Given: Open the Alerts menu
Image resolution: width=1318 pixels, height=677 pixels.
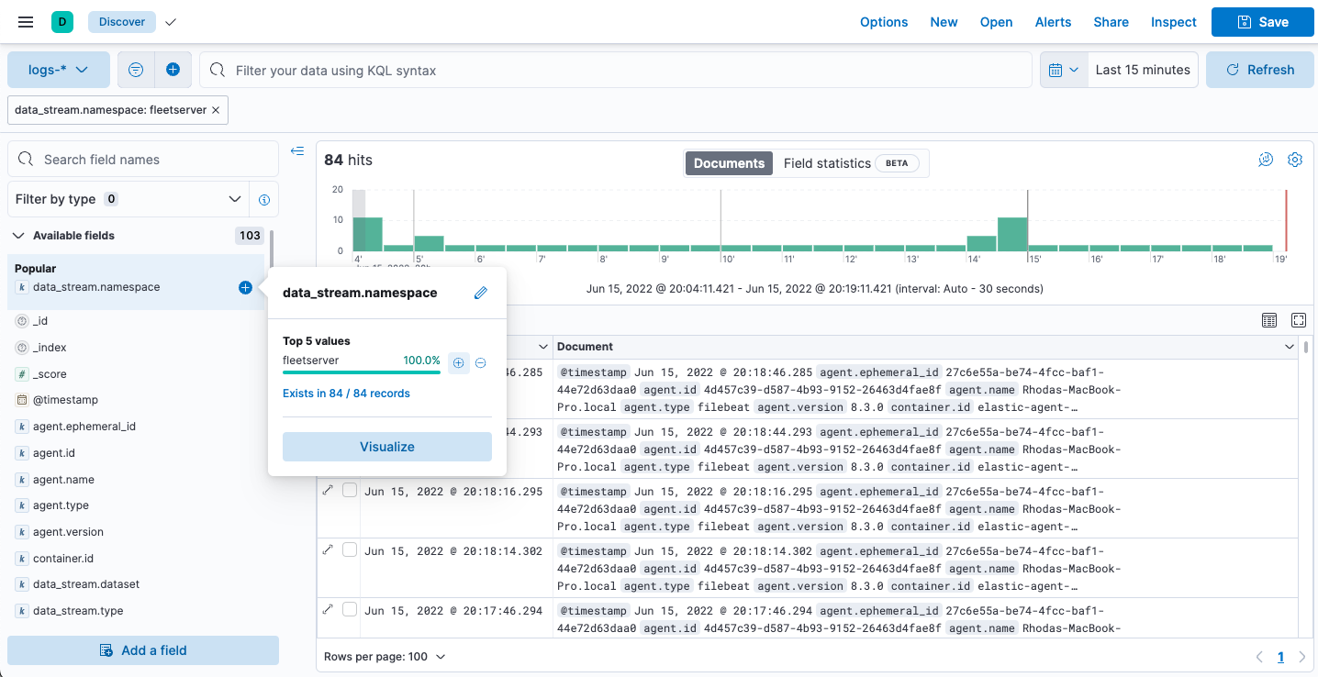Looking at the screenshot, I should [x=1053, y=21].
